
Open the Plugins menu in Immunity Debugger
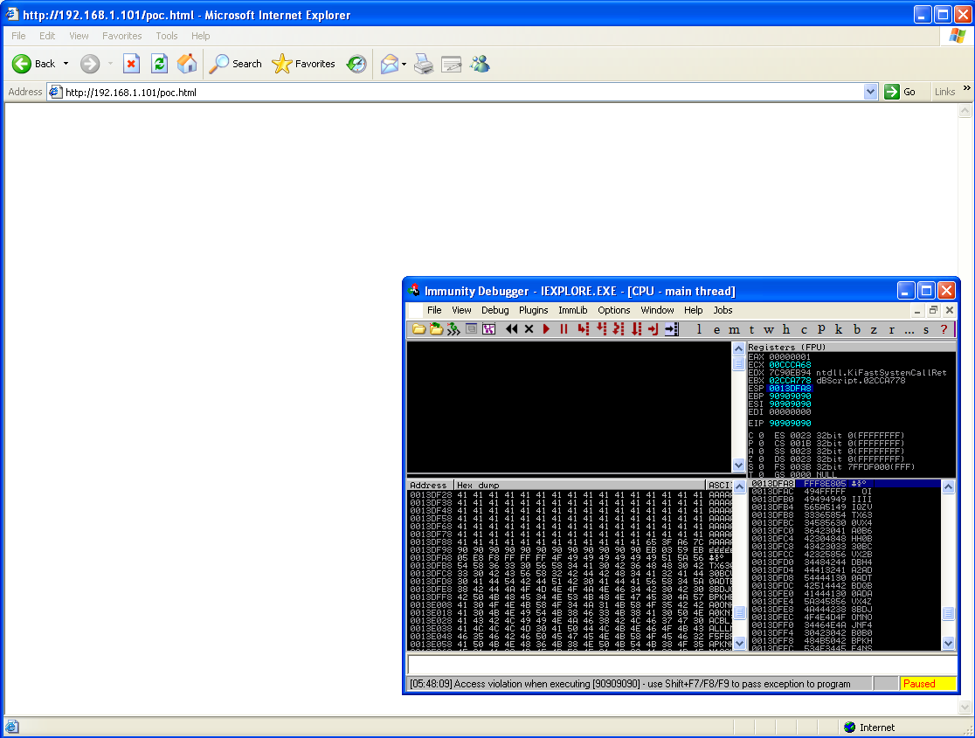point(534,310)
